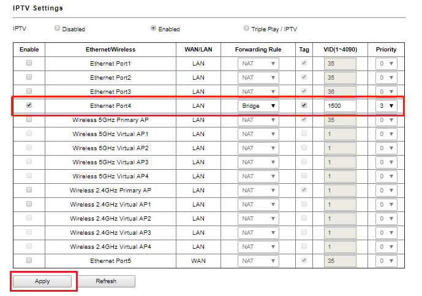Open Priority dropdown for Wireless 2.4GHz Virtual AP4
This screenshot has width=422, height=296.
tap(386, 247)
